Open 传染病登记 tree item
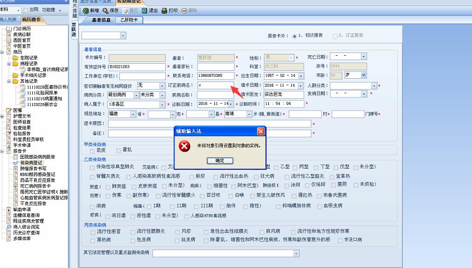472x268 pixels. click(31, 163)
